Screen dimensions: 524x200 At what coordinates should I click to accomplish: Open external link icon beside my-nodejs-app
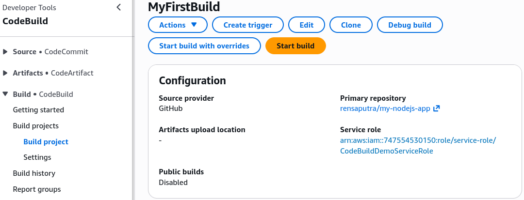click(x=436, y=108)
